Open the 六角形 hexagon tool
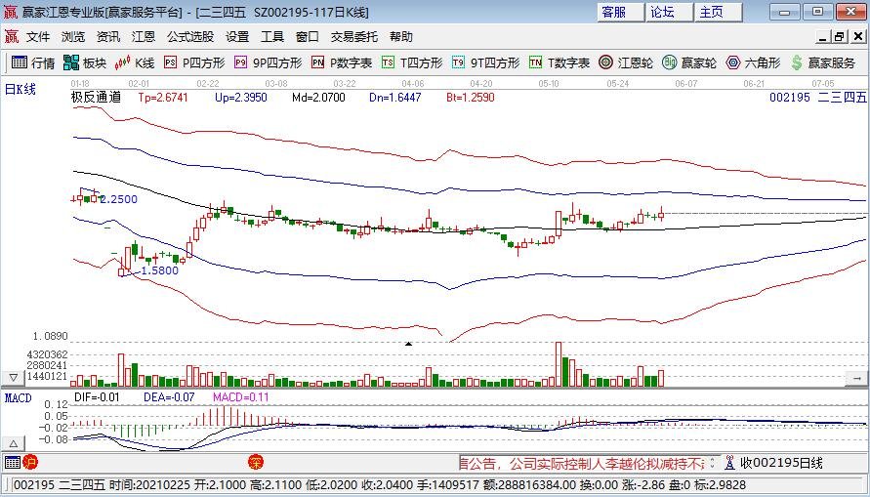Image resolution: width=870 pixels, height=497 pixels. pyautogui.click(x=753, y=62)
